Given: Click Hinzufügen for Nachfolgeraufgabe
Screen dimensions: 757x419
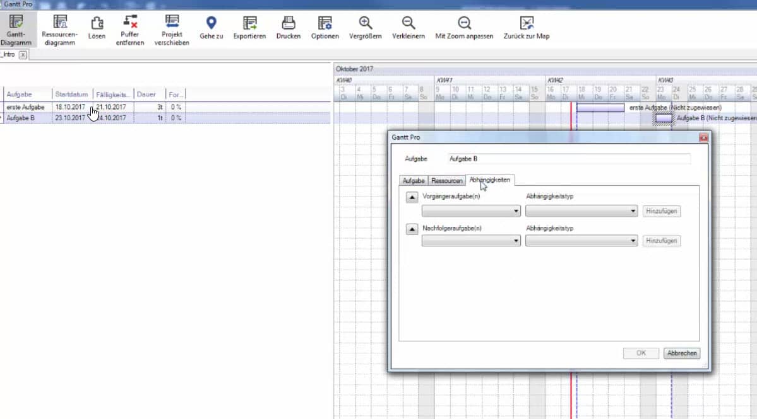Looking at the screenshot, I should [x=662, y=241].
